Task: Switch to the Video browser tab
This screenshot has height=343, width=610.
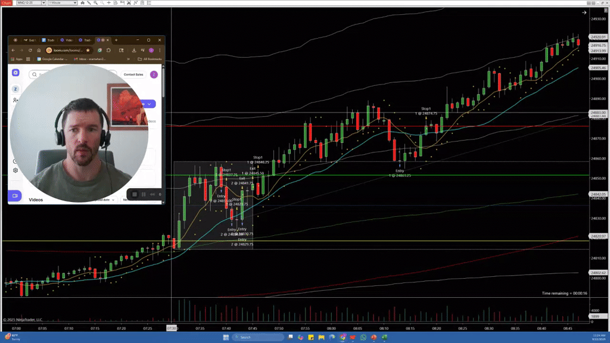Action: (66, 40)
